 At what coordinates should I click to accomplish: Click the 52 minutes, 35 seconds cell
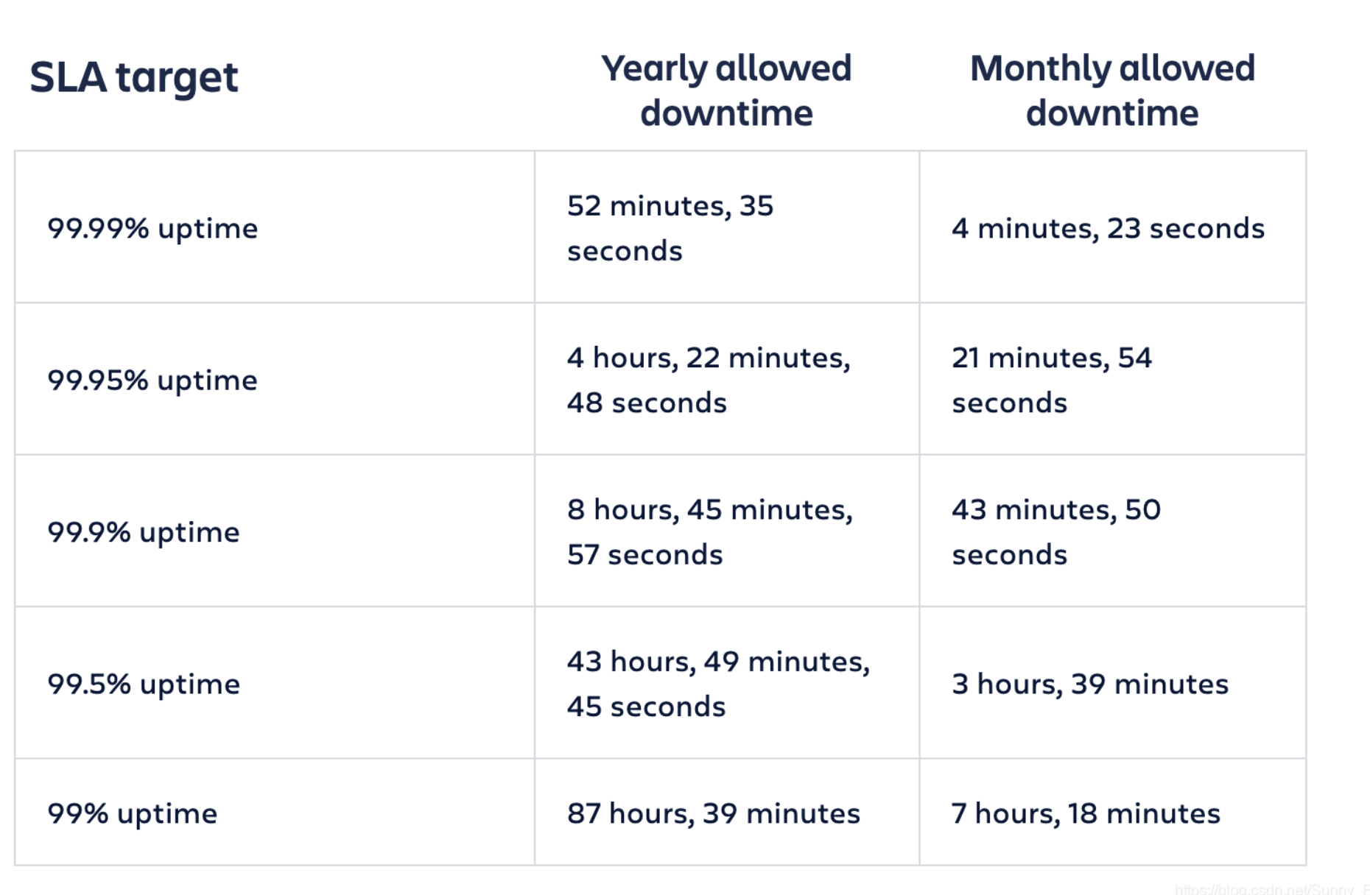pyautogui.click(x=727, y=227)
